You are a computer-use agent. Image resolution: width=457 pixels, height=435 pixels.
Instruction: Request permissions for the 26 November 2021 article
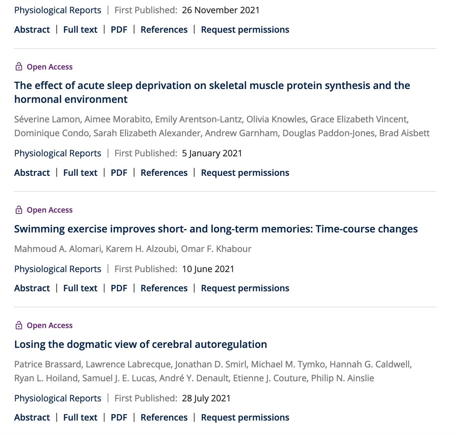click(245, 30)
